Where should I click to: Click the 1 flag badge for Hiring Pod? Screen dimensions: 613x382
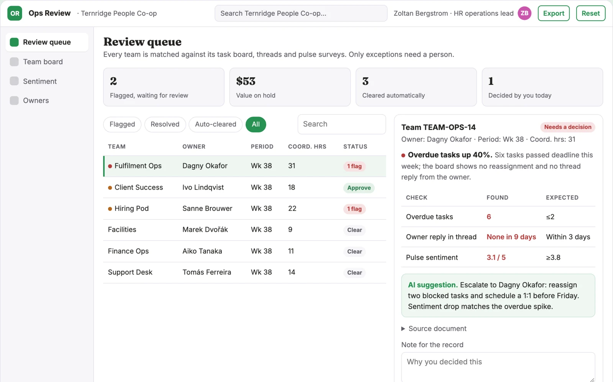click(354, 209)
